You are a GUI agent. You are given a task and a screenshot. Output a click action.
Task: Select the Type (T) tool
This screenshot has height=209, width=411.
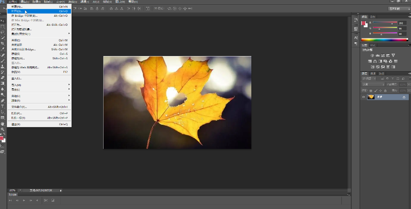click(x=2, y=106)
